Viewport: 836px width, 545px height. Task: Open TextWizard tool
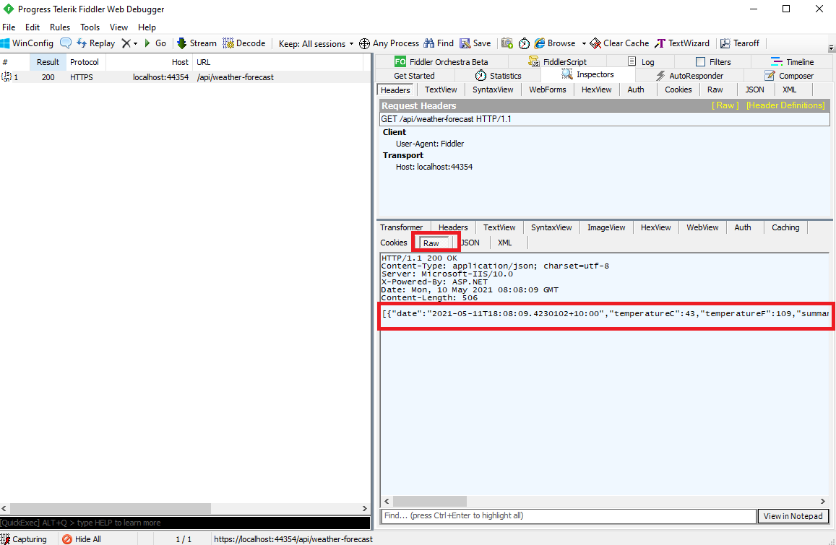[x=682, y=43]
